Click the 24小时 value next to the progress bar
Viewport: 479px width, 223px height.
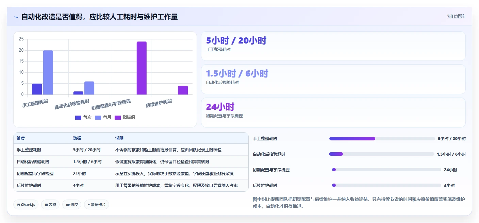450,170
